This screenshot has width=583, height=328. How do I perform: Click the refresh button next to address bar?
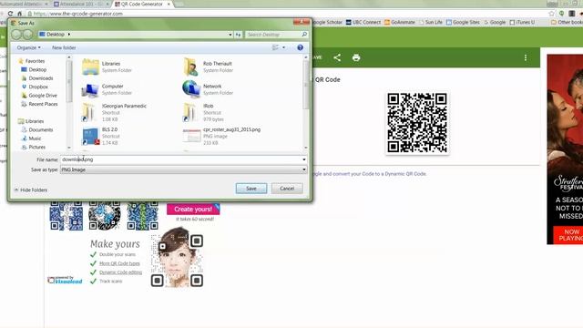click(238, 35)
